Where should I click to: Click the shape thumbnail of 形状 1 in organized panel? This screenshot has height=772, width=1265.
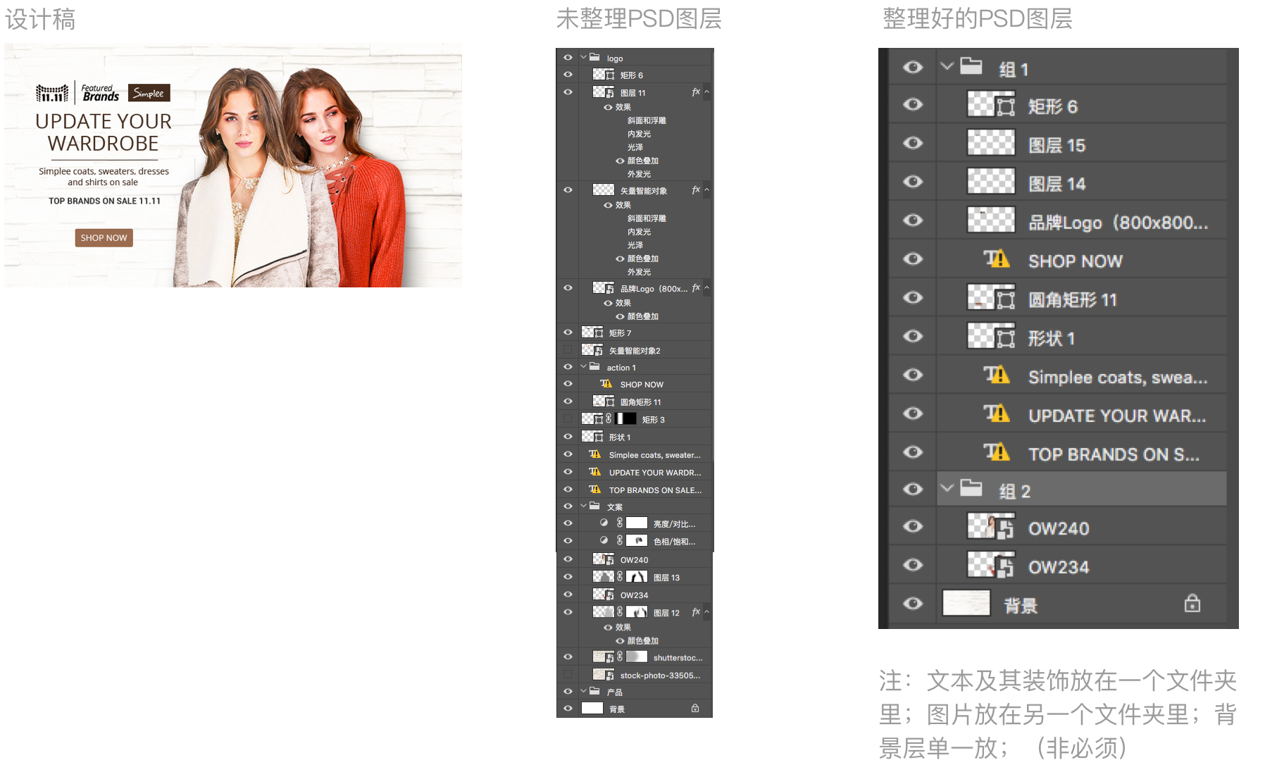pos(991,336)
